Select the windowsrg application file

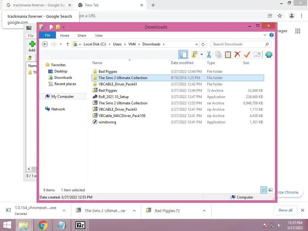[178, 122]
